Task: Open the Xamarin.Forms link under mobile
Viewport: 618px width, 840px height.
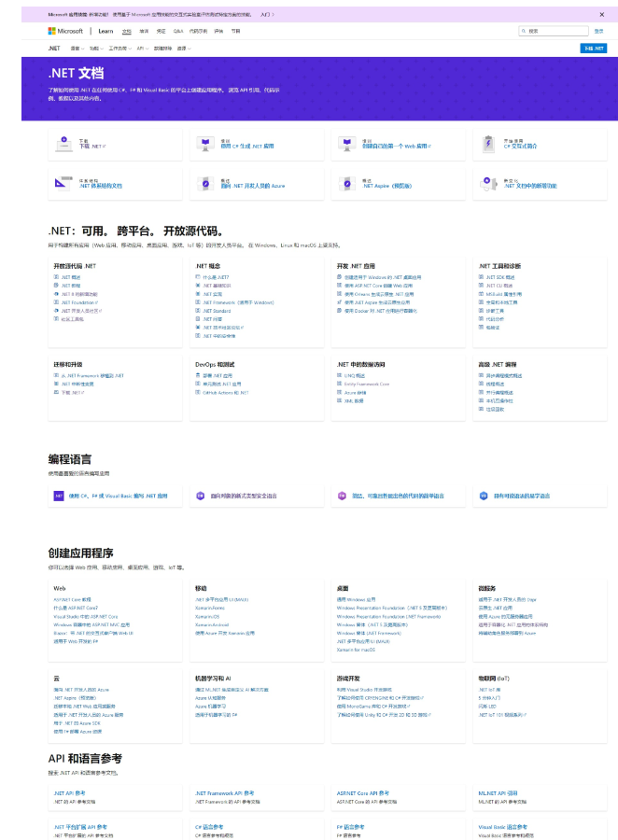Action: tap(210, 608)
